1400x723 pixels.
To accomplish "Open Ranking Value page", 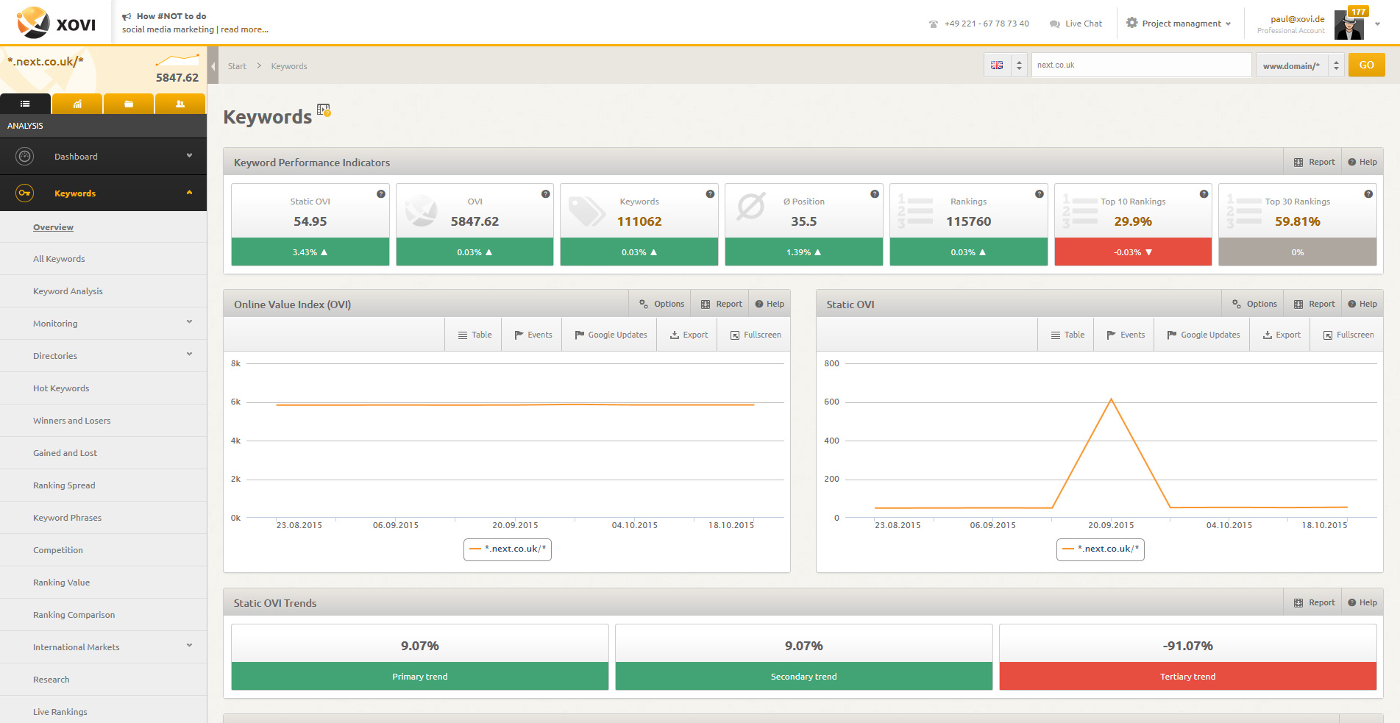I will tap(61, 583).
